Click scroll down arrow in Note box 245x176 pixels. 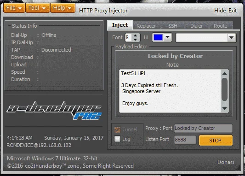[x=224, y=108]
